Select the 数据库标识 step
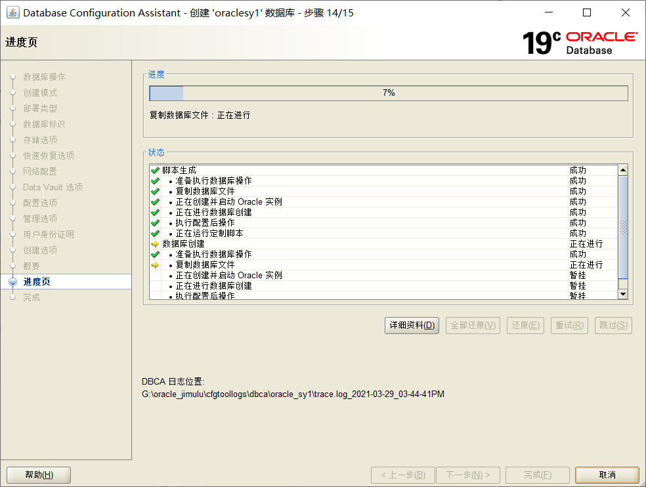646x487 pixels. tap(44, 124)
